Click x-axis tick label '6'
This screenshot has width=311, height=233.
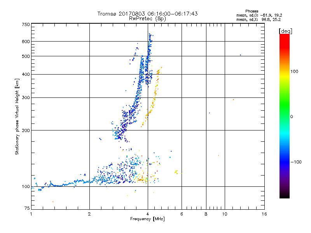click(182, 214)
